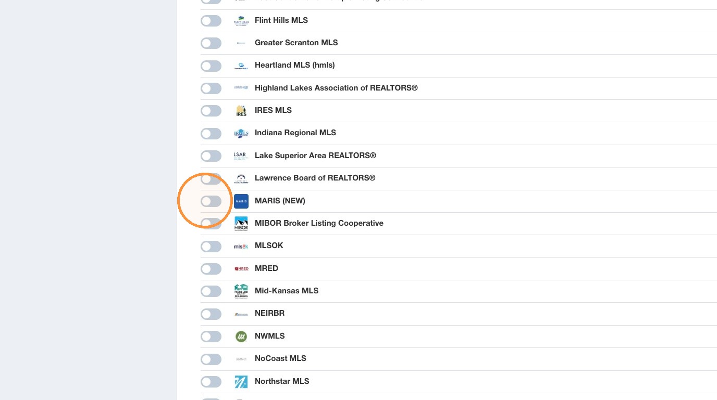Switch on the IRES MLS toggle
This screenshot has height=400, width=717.
211,111
